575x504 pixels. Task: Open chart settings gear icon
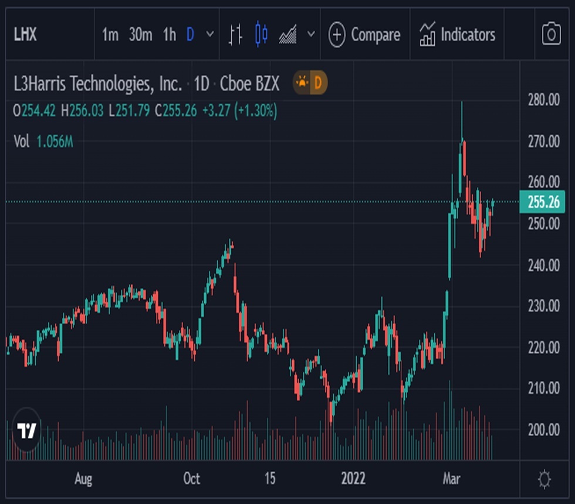click(544, 479)
